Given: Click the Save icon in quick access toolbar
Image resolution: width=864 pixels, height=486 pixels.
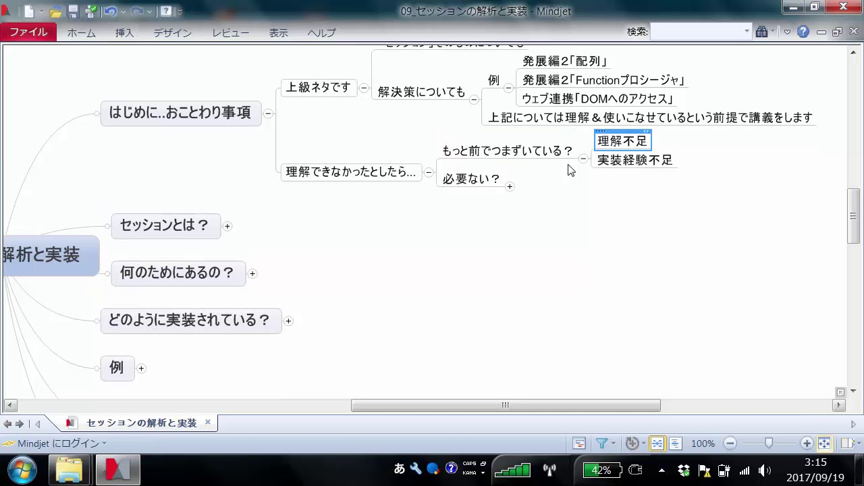Looking at the screenshot, I should tap(73, 11).
